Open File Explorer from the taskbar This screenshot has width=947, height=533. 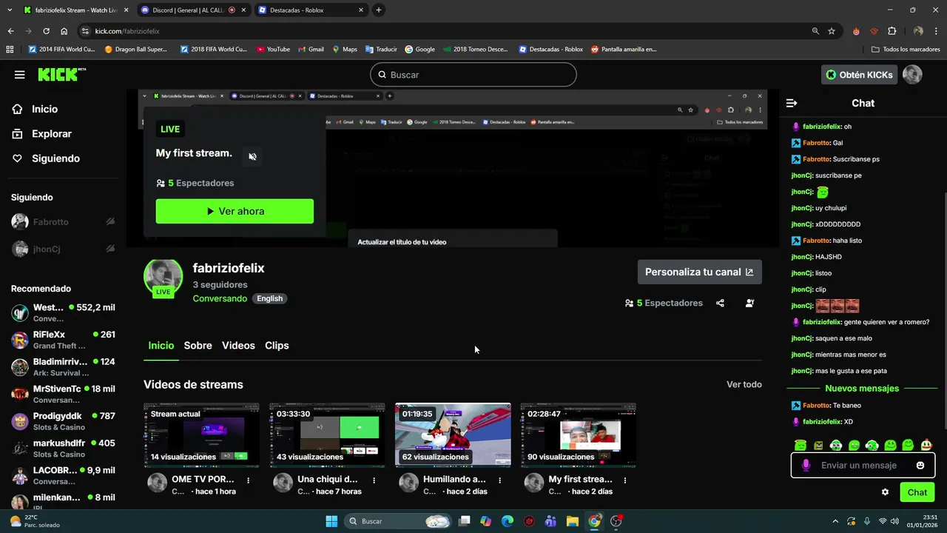pyautogui.click(x=573, y=521)
